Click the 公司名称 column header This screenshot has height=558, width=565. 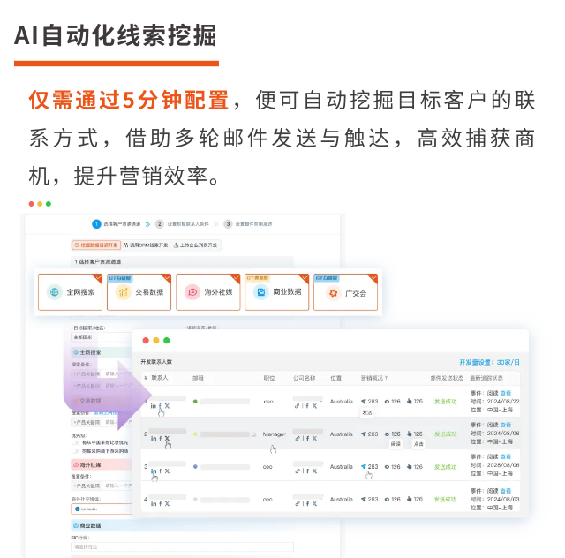[x=304, y=378]
